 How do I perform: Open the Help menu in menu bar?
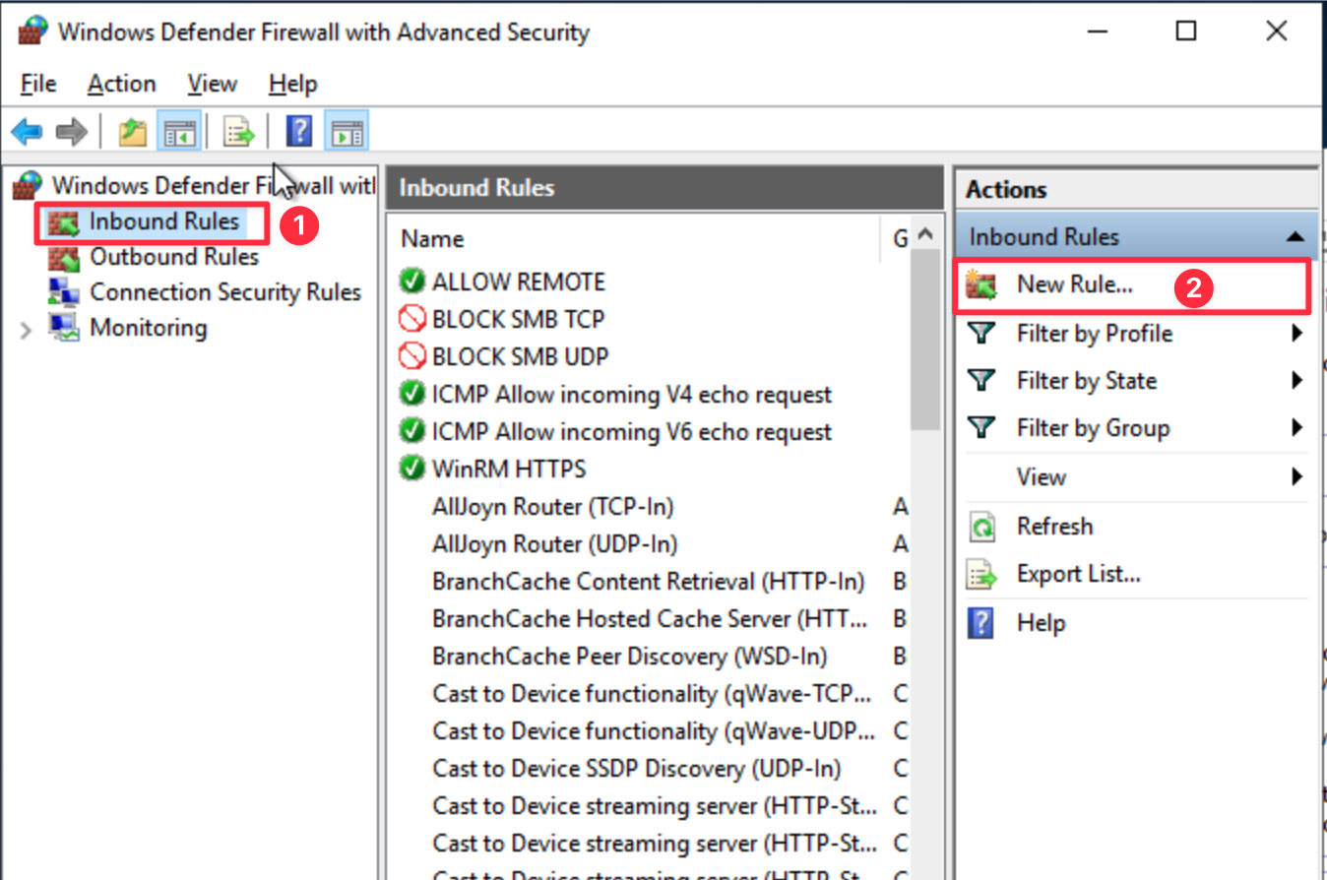292,85
